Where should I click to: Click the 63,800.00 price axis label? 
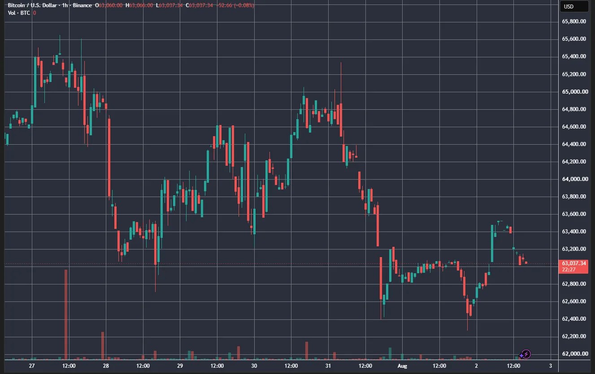point(574,197)
